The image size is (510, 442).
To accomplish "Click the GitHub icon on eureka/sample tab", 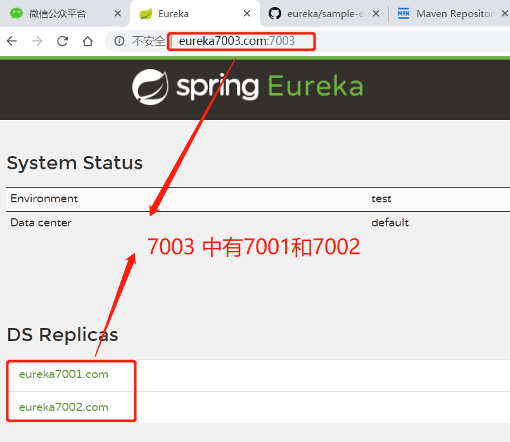I will pyautogui.click(x=275, y=13).
